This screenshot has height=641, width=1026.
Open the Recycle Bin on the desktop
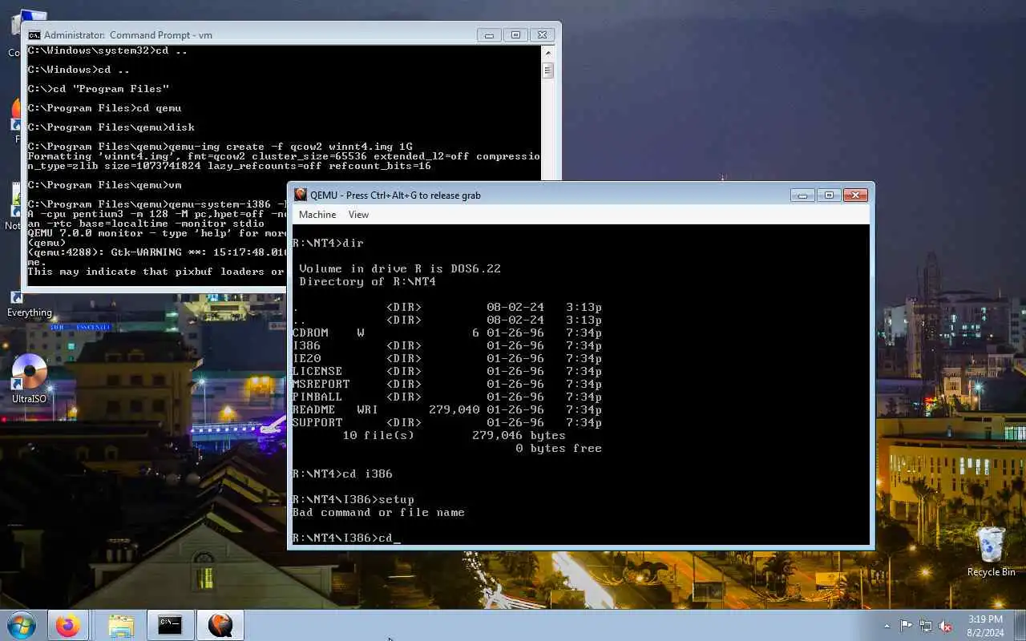click(x=992, y=550)
